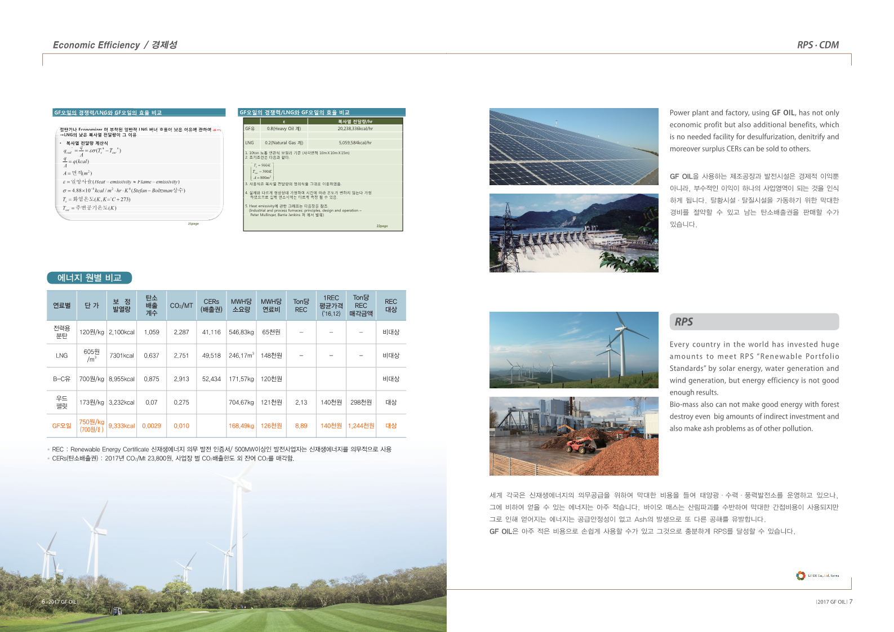Click the REC footnote line below table
894x632 pixels.
tap(220, 449)
